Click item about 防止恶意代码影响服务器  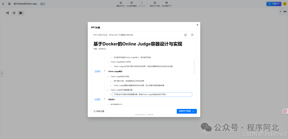139,85
